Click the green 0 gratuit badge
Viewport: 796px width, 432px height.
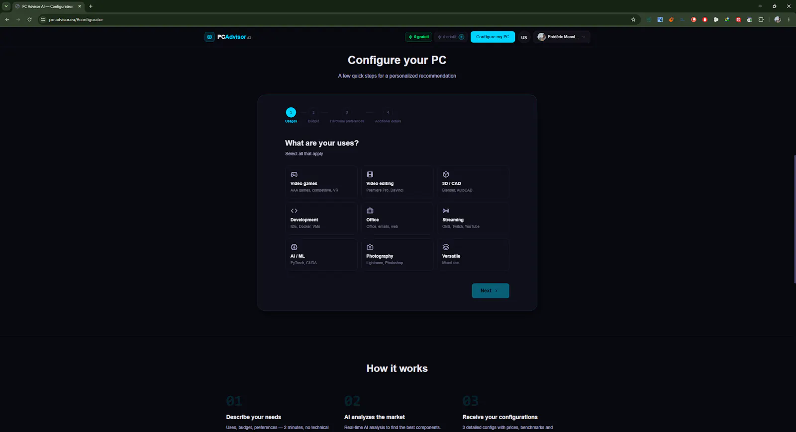click(x=419, y=37)
